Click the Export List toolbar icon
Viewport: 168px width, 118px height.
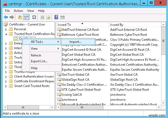[48, 17]
